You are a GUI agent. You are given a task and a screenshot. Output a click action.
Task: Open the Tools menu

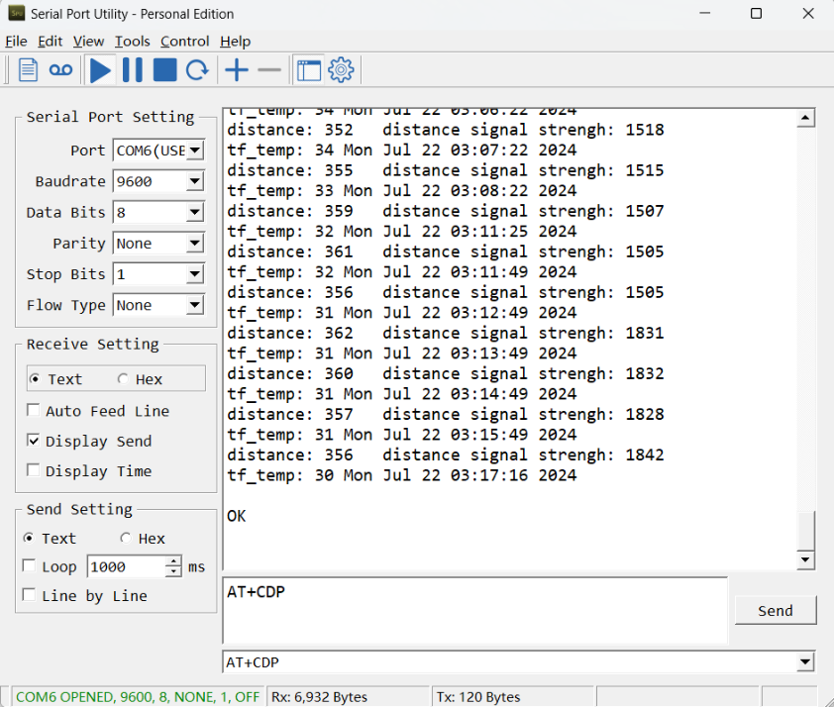pyautogui.click(x=133, y=42)
